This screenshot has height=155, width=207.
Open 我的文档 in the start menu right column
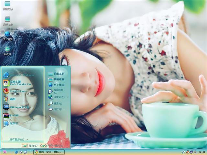coord(56,74)
